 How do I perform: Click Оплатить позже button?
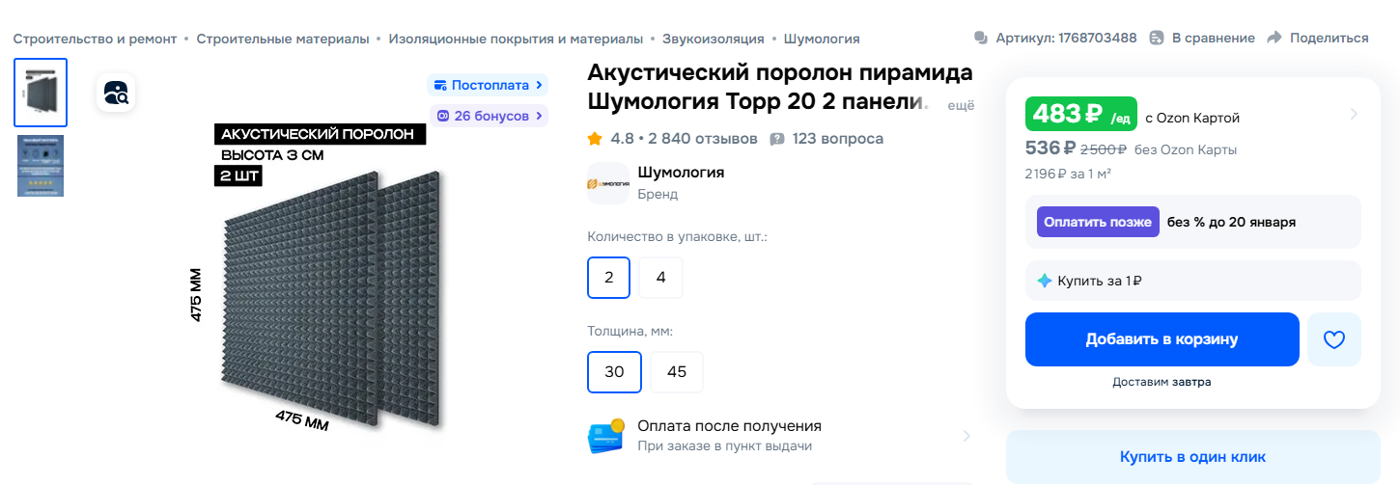1098,222
